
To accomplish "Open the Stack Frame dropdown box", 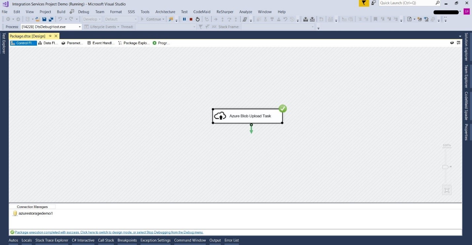I will tap(278, 27).
